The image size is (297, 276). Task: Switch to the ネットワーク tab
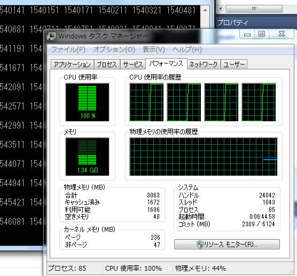pos(204,65)
